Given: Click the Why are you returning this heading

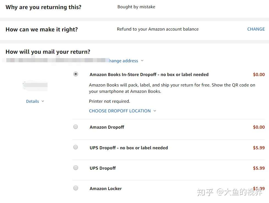Looking at the screenshot, I should pos(43,7).
